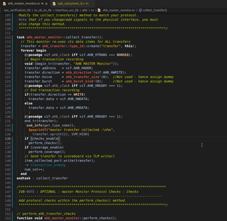The width and height of the screenshot is (227, 221).
Task: Switch to the apb_subsystem_0.v tab
Action: tap(71, 4)
